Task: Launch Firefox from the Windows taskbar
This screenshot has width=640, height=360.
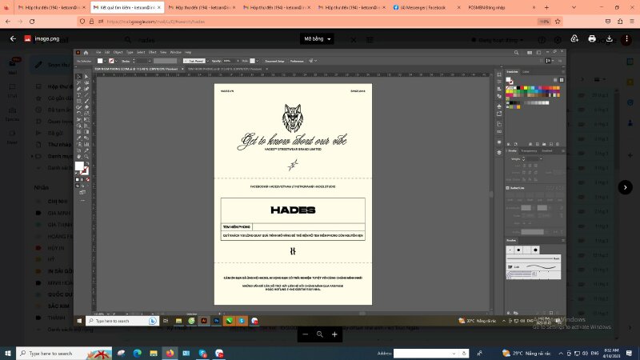Action: 170,353
